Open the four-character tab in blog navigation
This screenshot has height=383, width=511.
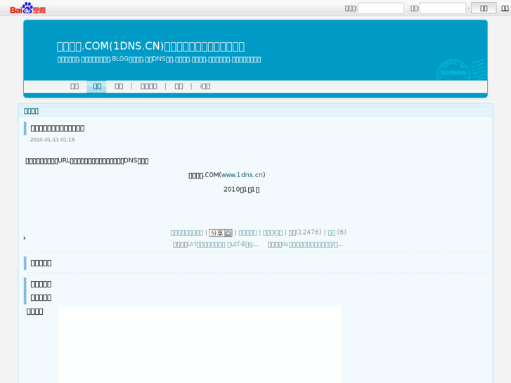pyautogui.click(x=148, y=86)
